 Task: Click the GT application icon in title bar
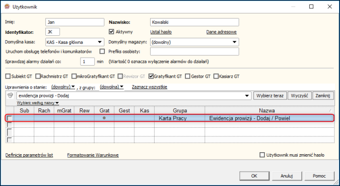coord(7,7)
